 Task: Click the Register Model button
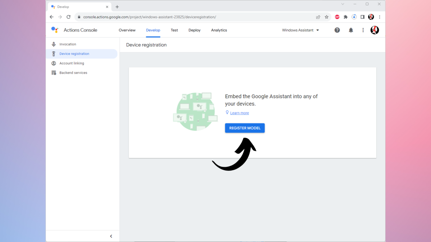pos(245,128)
